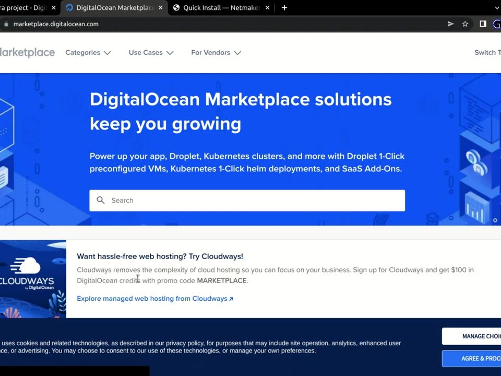Click the magnifier search icon
501x376 pixels.
point(101,200)
